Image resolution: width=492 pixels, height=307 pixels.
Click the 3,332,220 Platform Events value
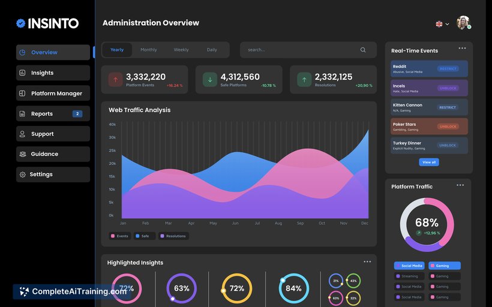point(146,77)
